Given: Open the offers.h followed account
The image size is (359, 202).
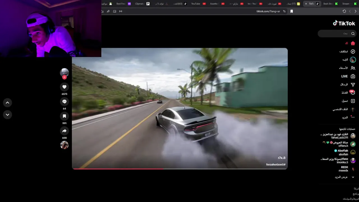Looking at the screenshot, I should click(x=339, y=144).
